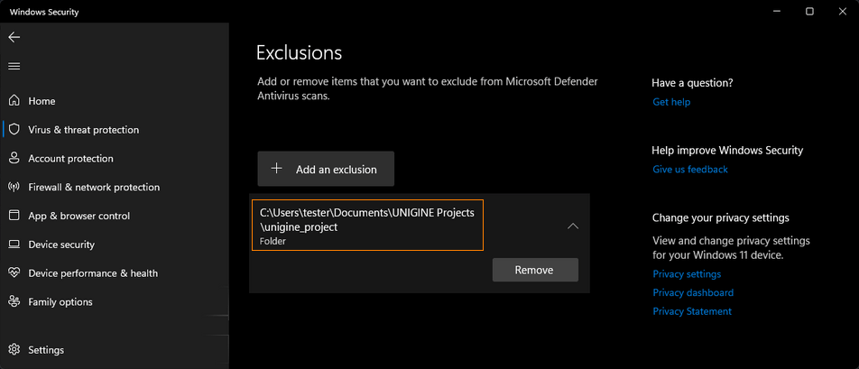Open Settings gear in sidebar
The width and height of the screenshot is (859, 369).
pyautogui.click(x=14, y=349)
